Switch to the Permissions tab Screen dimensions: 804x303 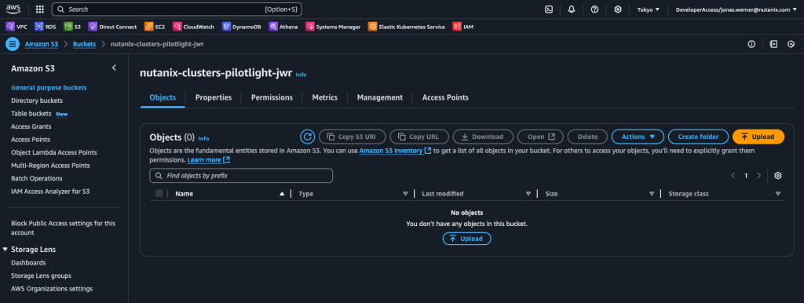click(x=272, y=97)
